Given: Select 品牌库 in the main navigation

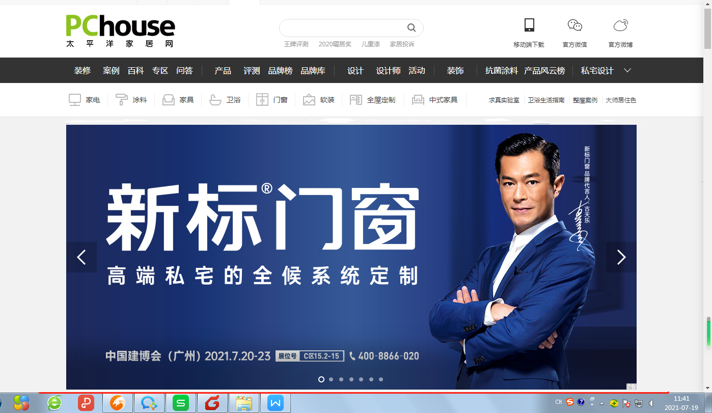Looking at the screenshot, I should point(313,71).
